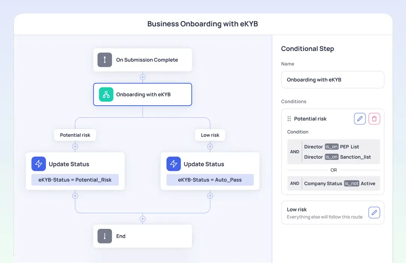Grab the Potential risk drag handle dots
This screenshot has height=263, width=406.
[x=289, y=118]
